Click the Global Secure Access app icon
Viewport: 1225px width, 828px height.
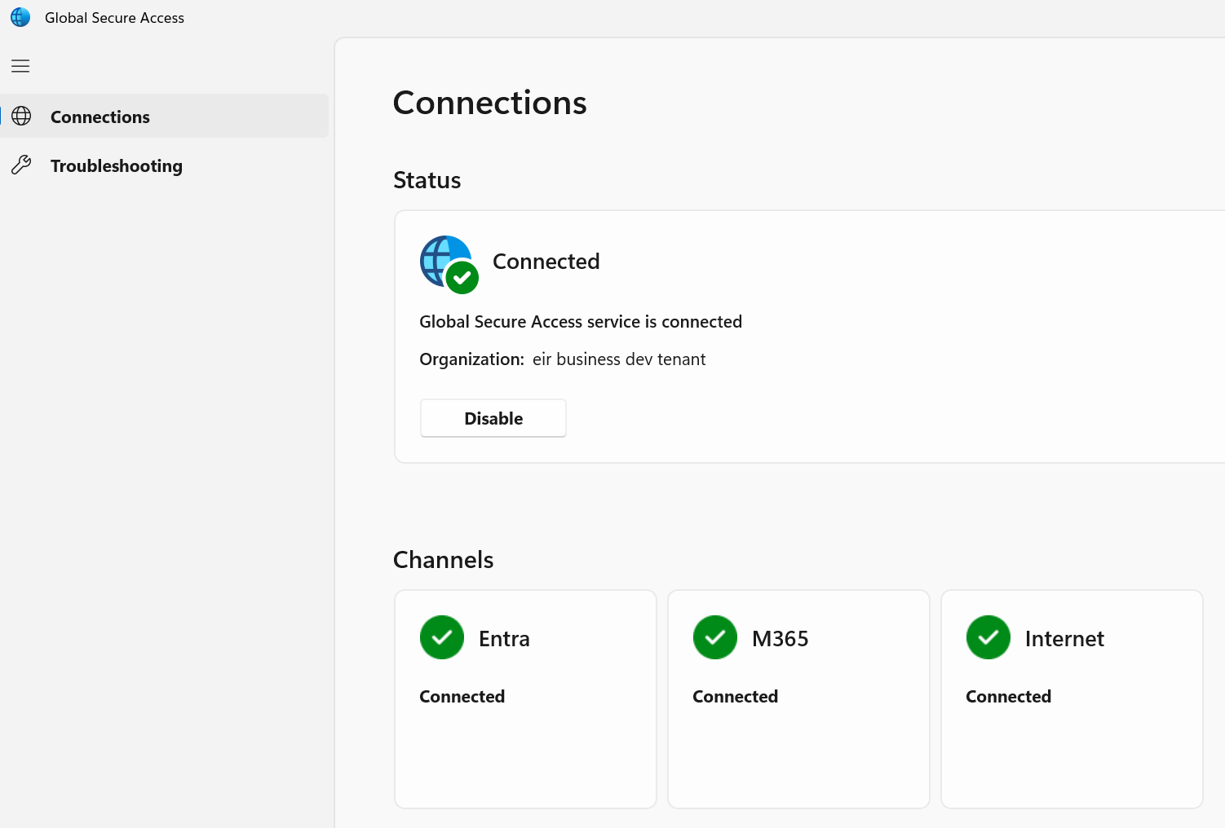[20, 17]
